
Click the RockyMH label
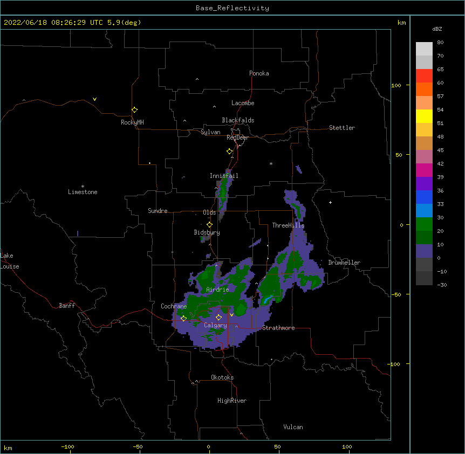tap(132, 122)
